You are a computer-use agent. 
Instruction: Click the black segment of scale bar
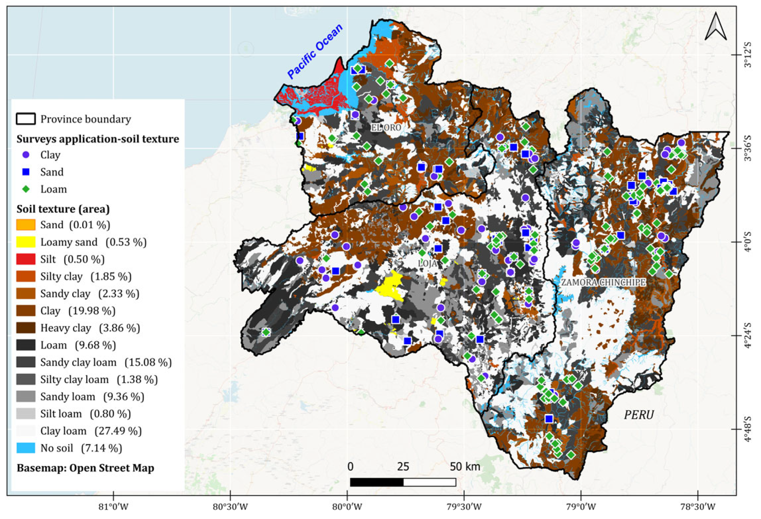point(377,482)
